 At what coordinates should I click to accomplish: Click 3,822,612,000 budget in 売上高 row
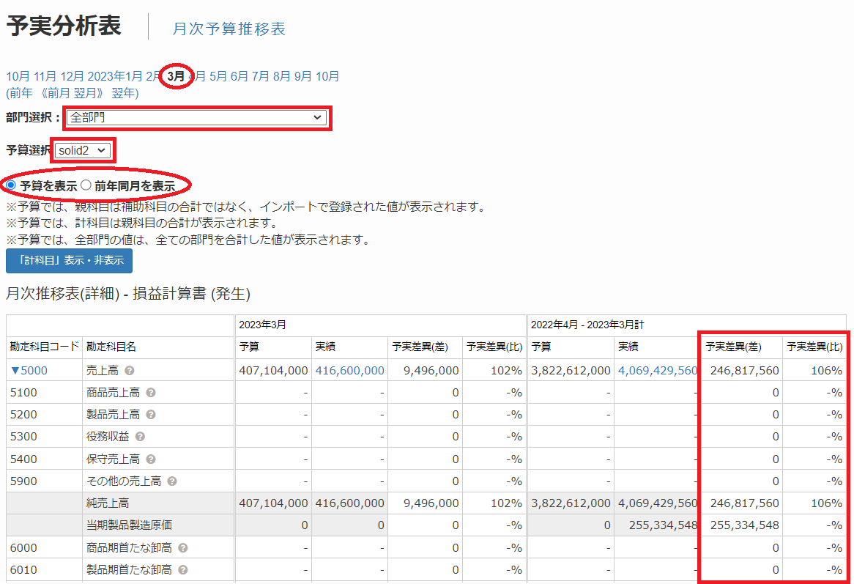(x=571, y=371)
